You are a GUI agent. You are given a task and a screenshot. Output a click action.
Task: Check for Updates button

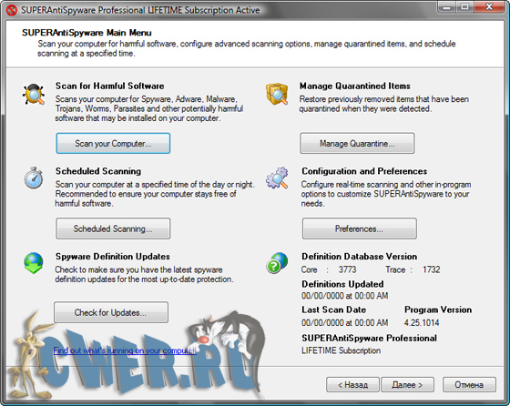click(x=111, y=312)
